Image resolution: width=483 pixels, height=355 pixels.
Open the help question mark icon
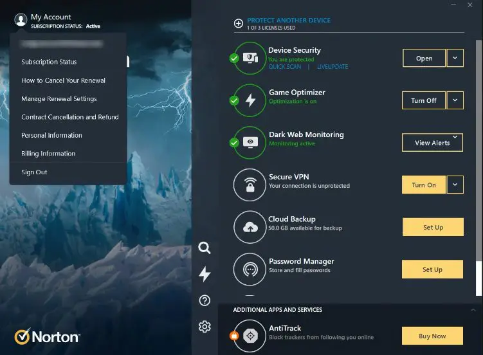tap(205, 300)
